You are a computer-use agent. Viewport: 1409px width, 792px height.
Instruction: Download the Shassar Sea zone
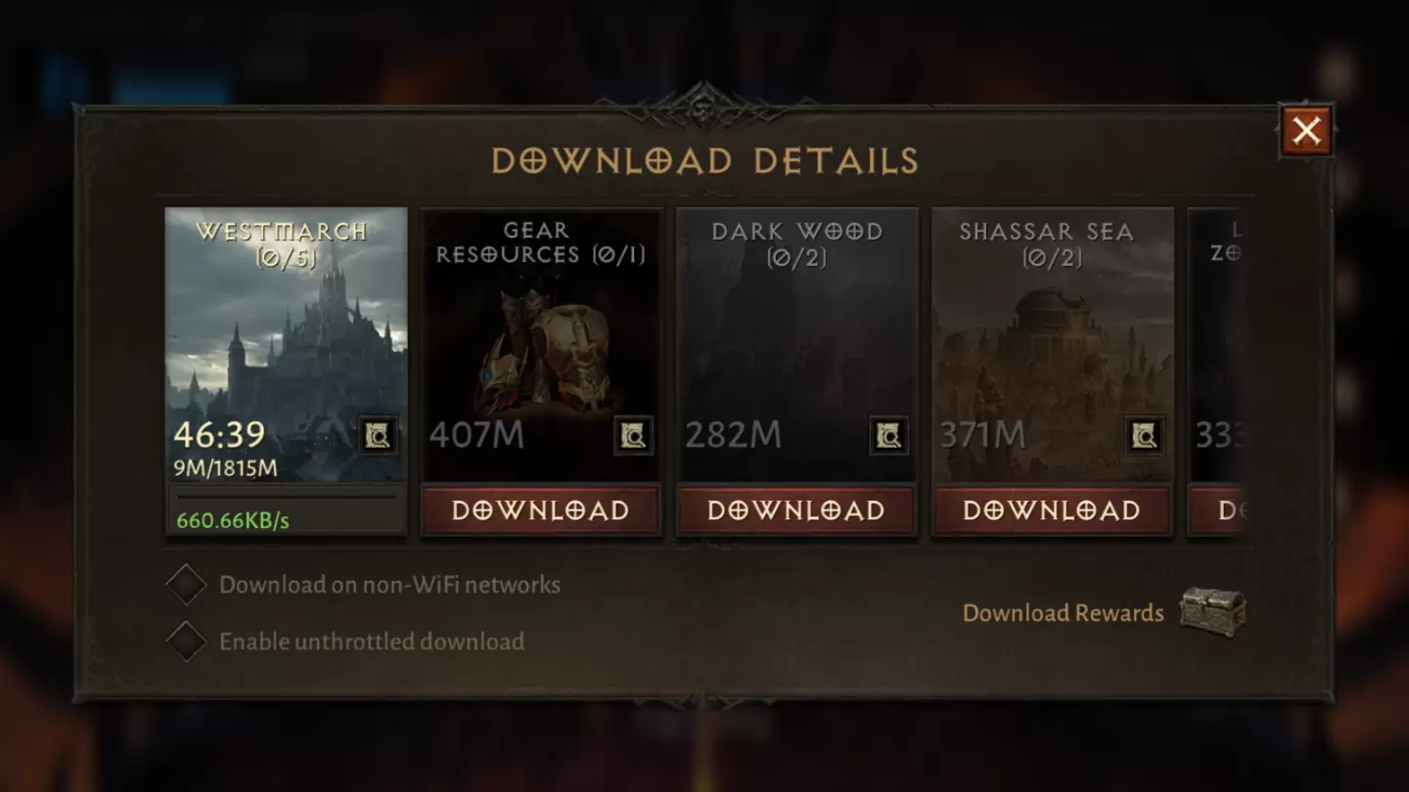coord(1052,510)
